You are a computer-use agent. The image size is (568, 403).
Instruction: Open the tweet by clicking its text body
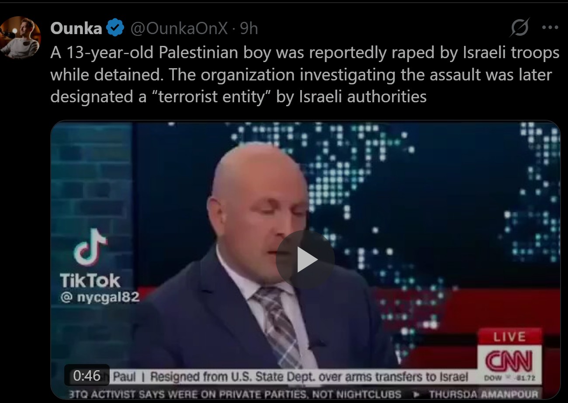coord(305,74)
